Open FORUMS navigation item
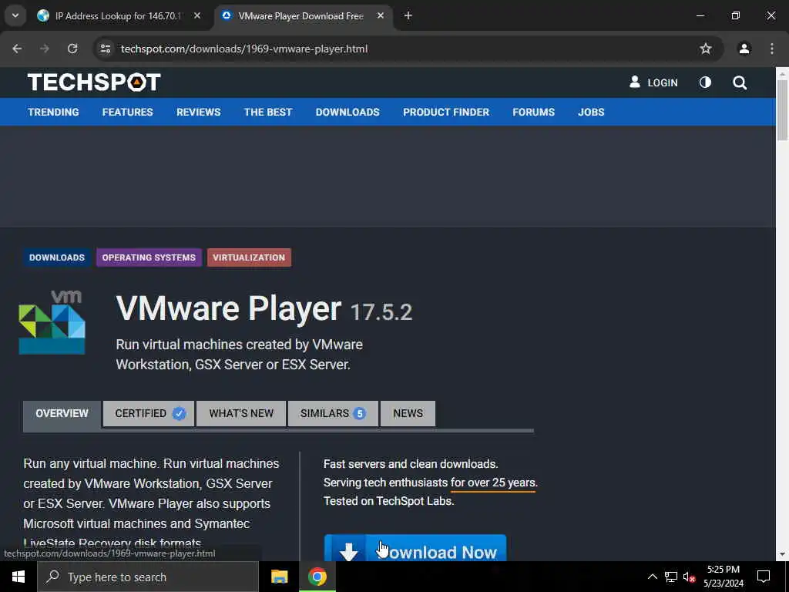 (x=533, y=112)
